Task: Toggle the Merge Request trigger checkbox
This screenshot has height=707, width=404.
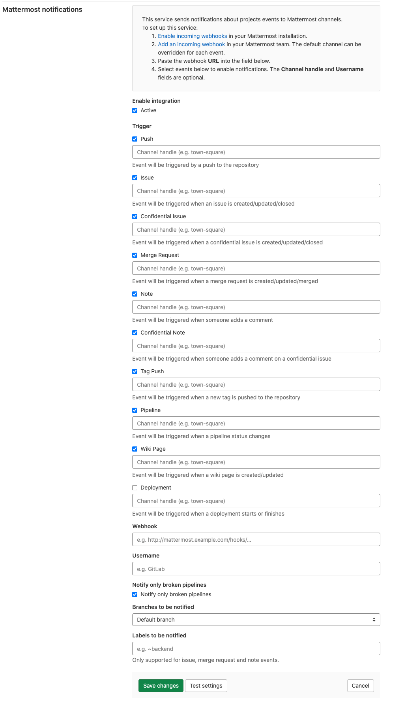Action: [x=135, y=255]
